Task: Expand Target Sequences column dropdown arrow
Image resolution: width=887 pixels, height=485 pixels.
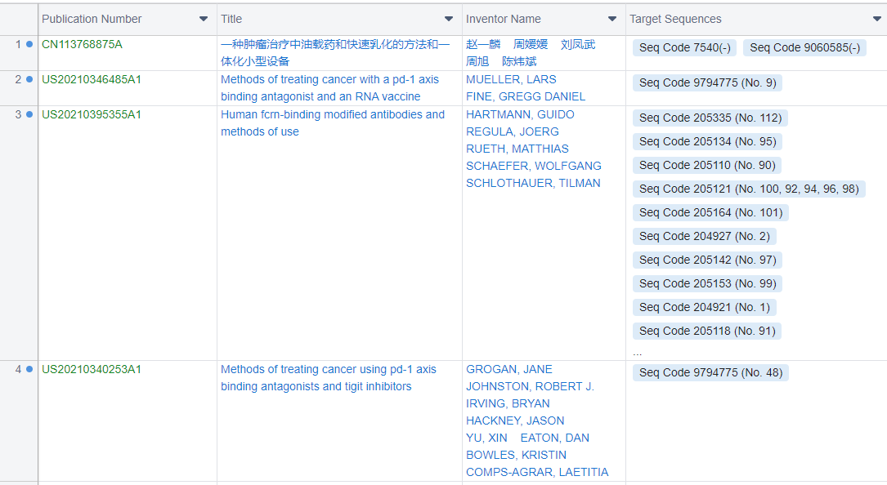Action: pyautogui.click(x=877, y=19)
